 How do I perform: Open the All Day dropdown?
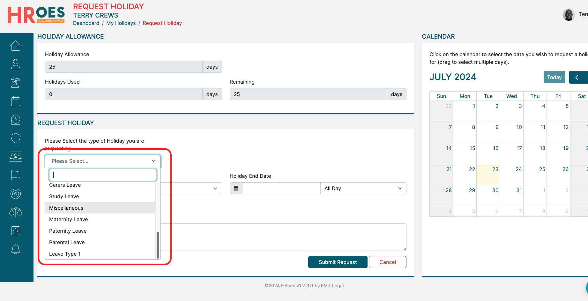363,188
